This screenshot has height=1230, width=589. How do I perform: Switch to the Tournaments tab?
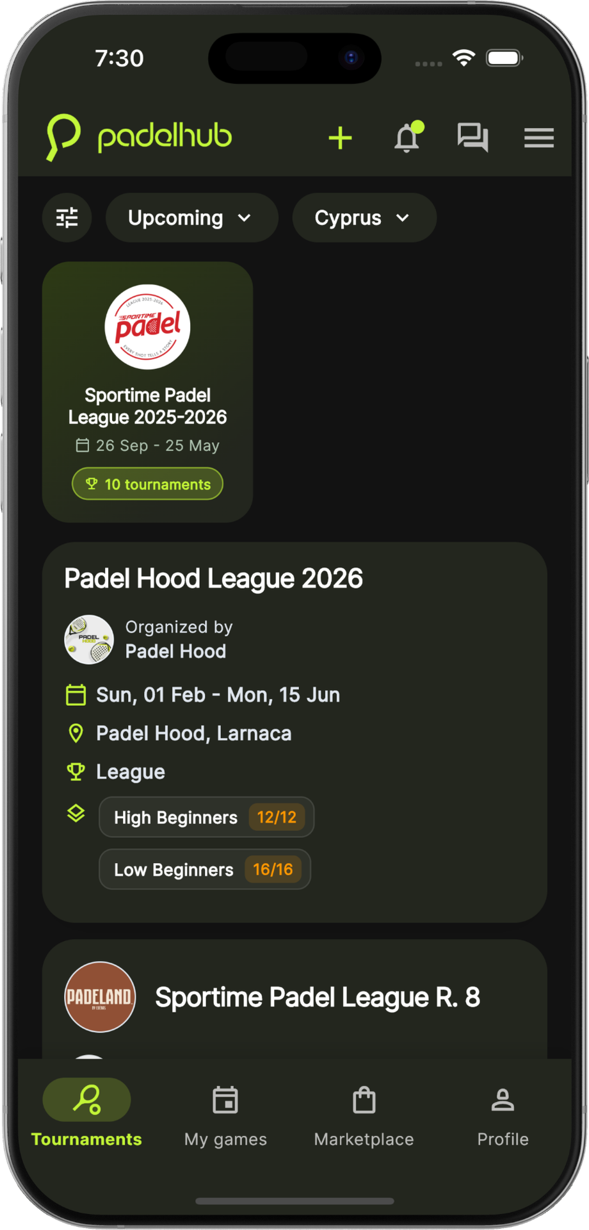pyautogui.click(x=86, y=1113)
